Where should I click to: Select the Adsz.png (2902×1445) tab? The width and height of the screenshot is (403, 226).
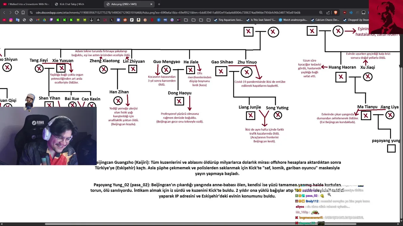(129, 4)
